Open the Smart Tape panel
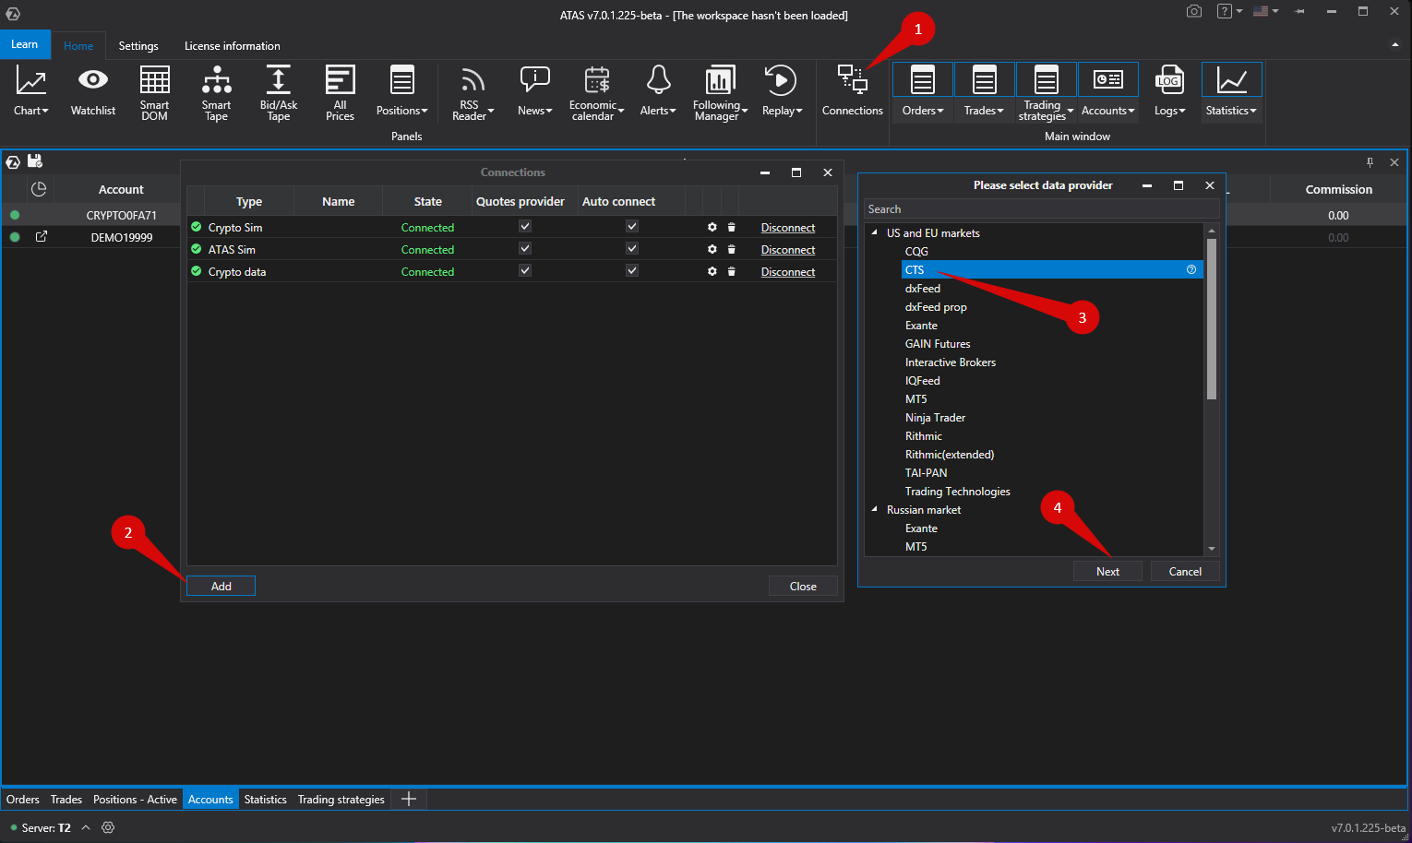This screenshot has width=1412, height=843. (216, 92)
